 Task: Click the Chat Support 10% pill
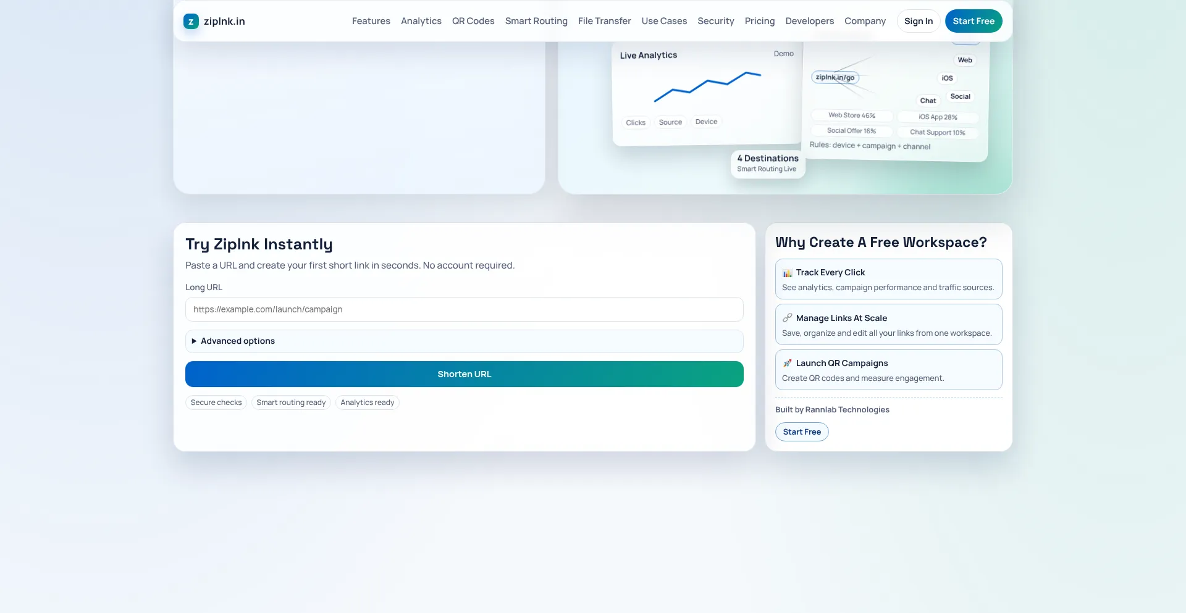pyautogui.click(x=938, y=133)
